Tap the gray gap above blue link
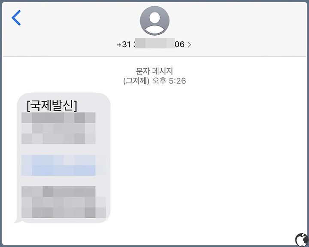The width and height of the screenshot is (309, 247). 58,149
